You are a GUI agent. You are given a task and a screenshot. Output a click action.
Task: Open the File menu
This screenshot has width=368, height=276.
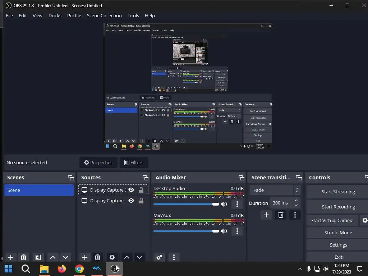(x=9, y=15)
